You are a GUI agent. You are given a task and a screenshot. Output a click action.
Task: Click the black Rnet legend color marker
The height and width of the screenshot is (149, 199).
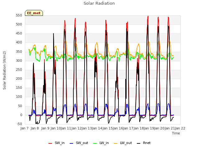click(x=138, y=143)
